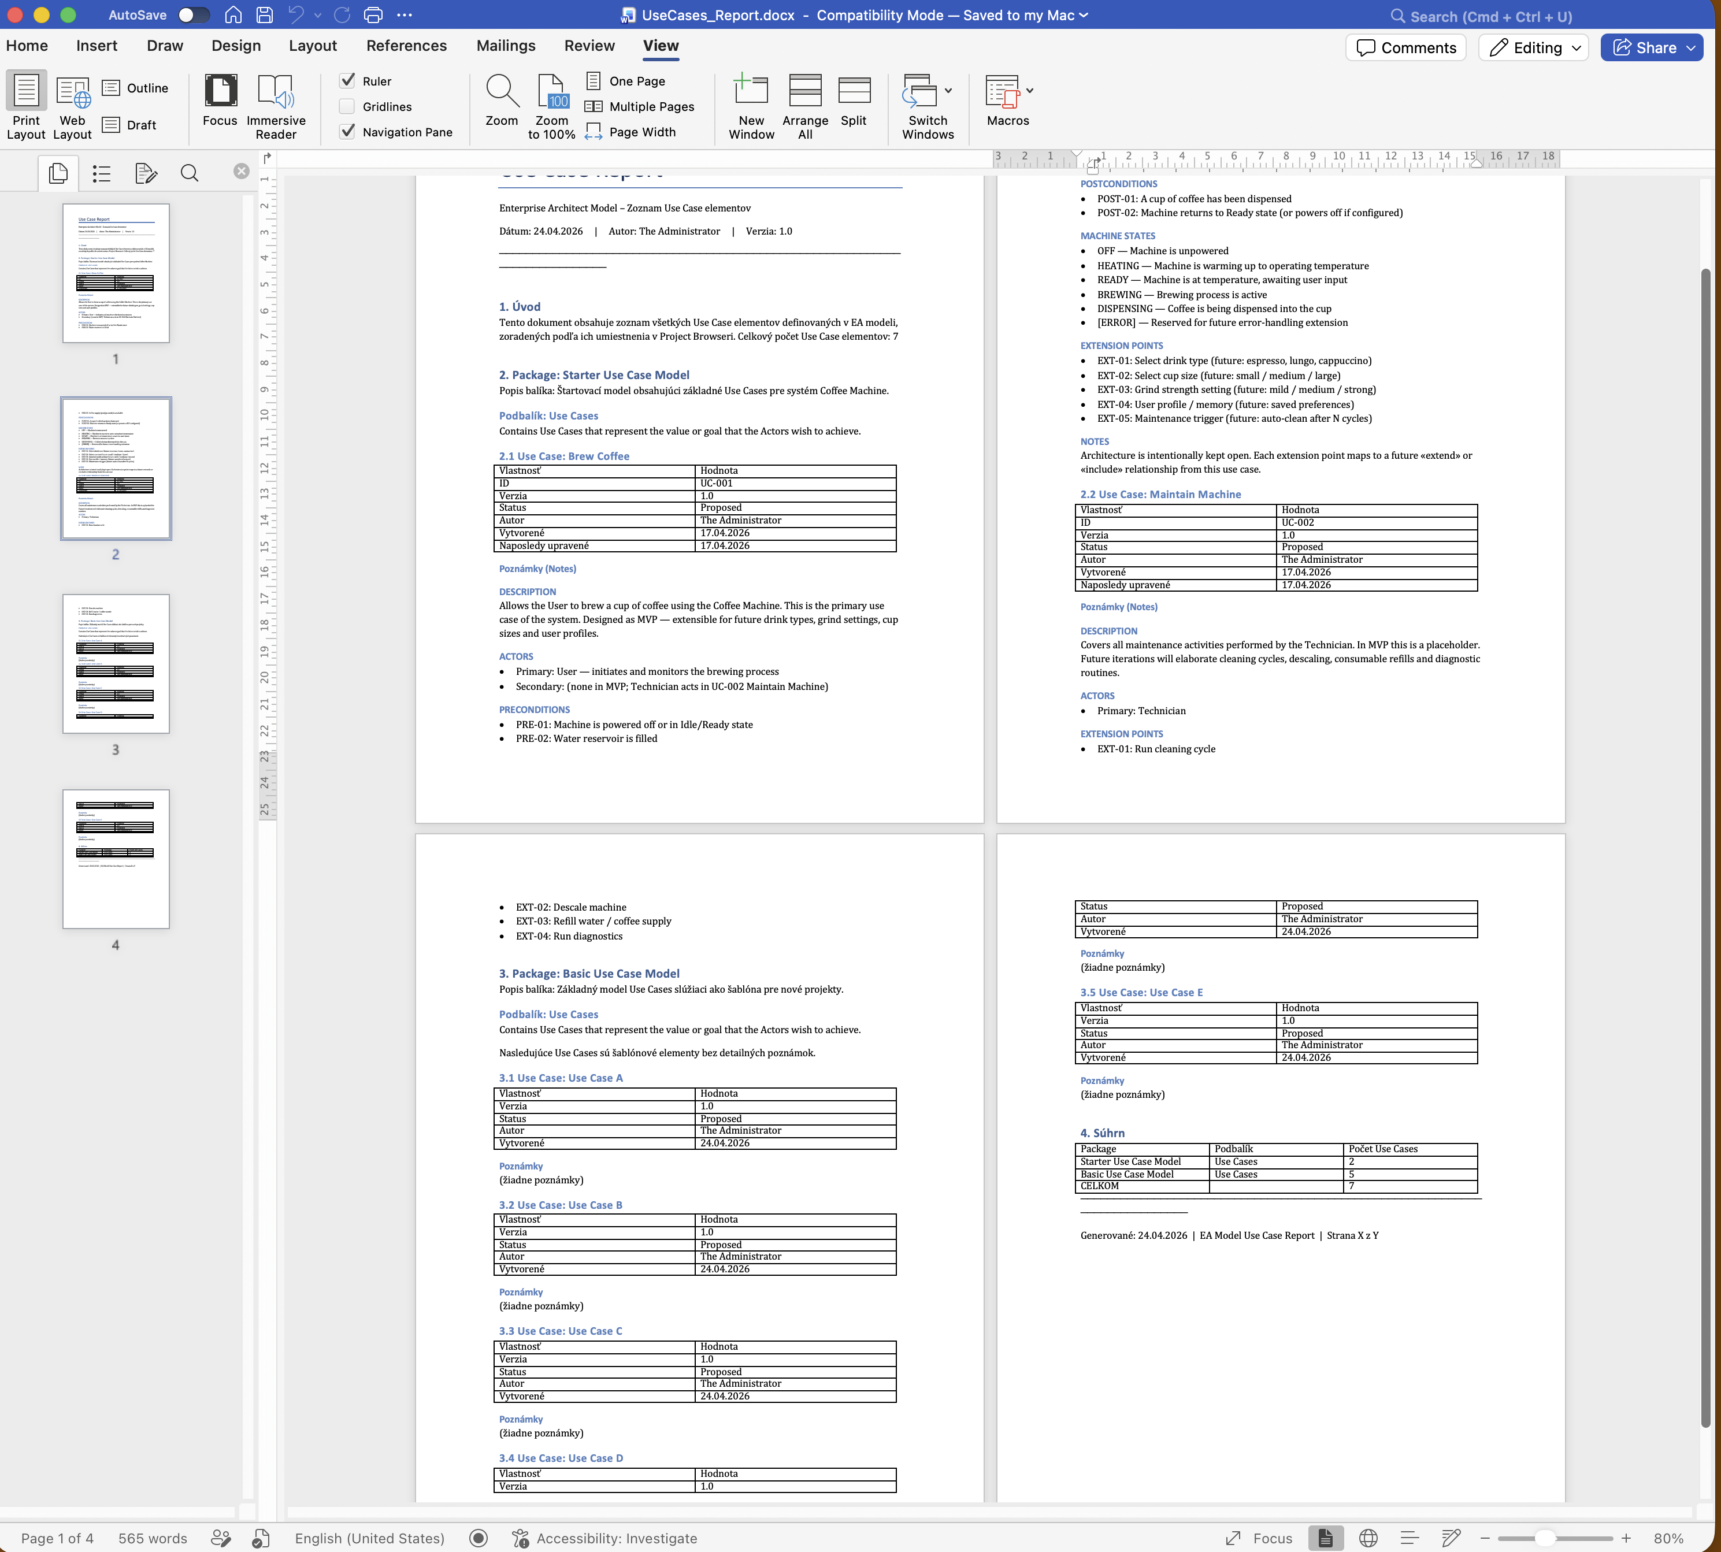
Task: Open the References ribbon tab
Action: coord(406,46)
